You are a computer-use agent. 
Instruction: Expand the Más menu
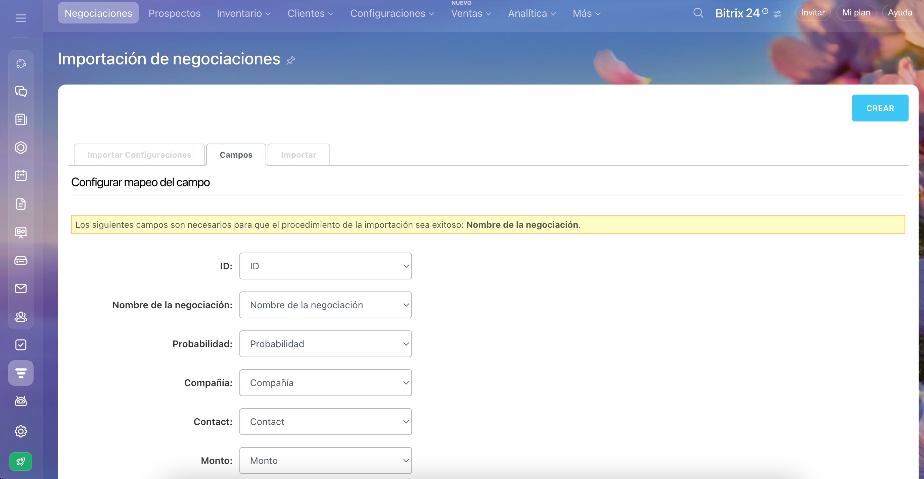(587, 13)
